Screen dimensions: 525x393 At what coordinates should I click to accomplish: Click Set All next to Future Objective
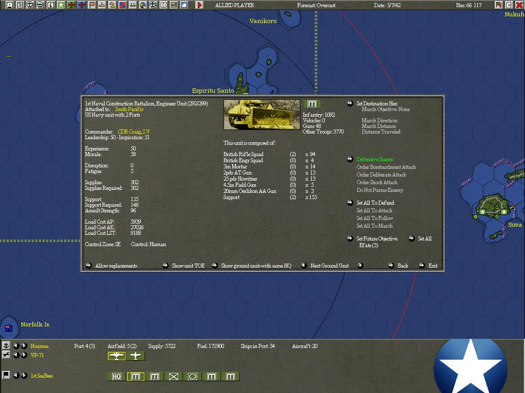coord(425,238)
